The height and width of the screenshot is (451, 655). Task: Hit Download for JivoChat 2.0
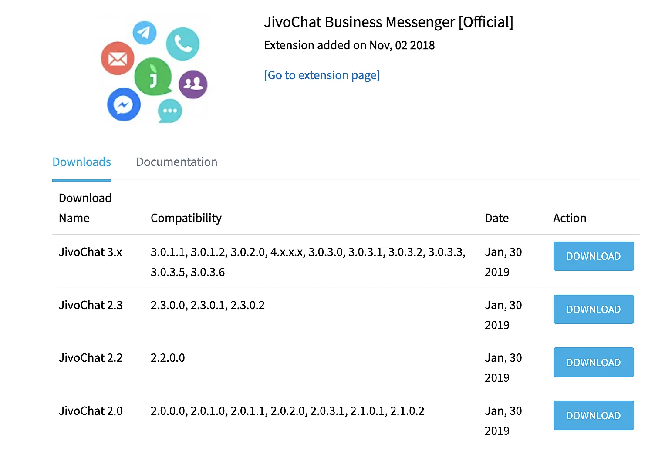tap(593, 416)
